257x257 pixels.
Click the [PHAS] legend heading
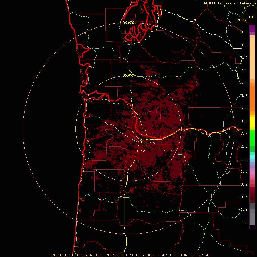(241, 20)
